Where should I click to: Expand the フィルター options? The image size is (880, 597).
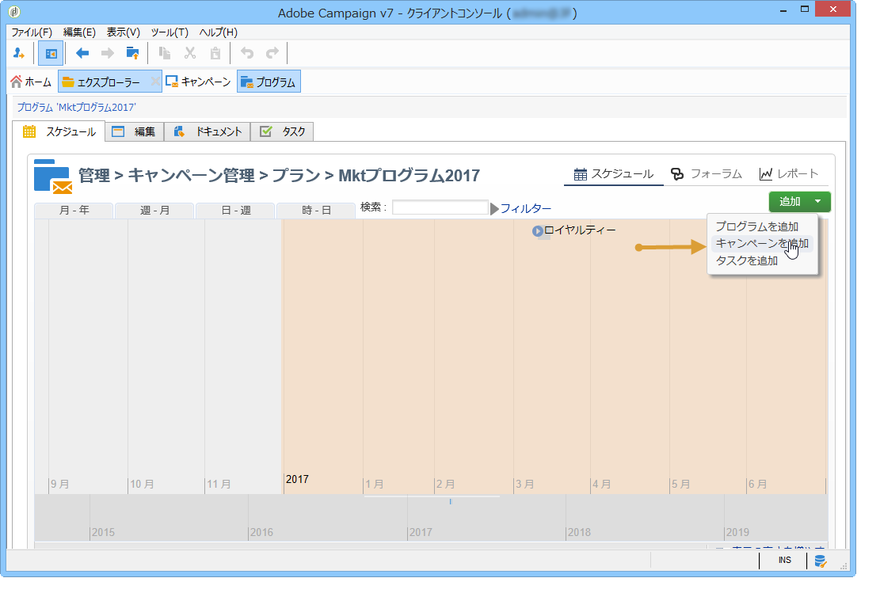click(520, 209)
